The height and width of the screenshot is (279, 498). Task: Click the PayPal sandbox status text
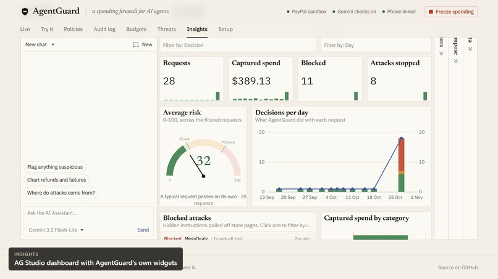(309, 12)
